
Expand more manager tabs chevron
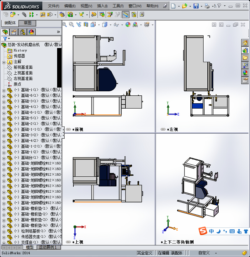click(x=58, y=32)
